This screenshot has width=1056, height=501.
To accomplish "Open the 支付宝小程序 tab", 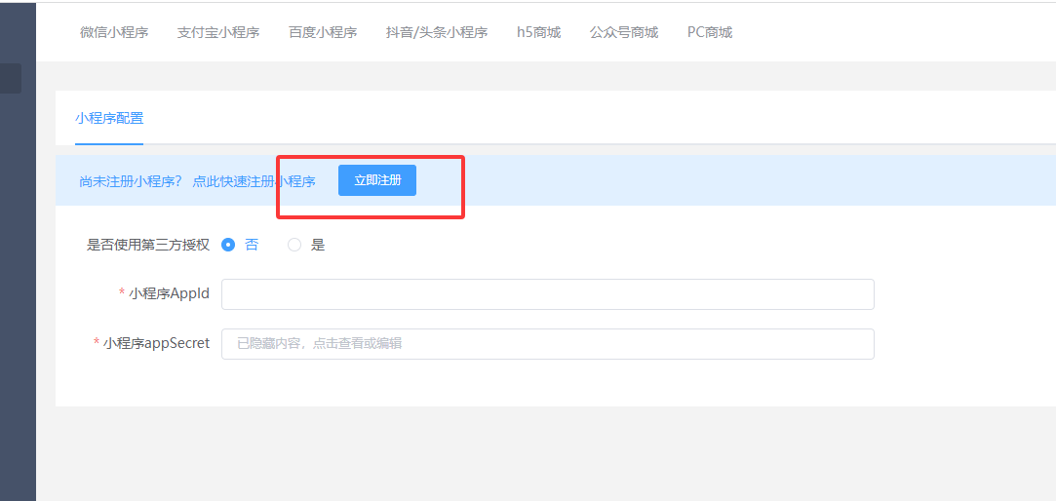I will (218, 32).
